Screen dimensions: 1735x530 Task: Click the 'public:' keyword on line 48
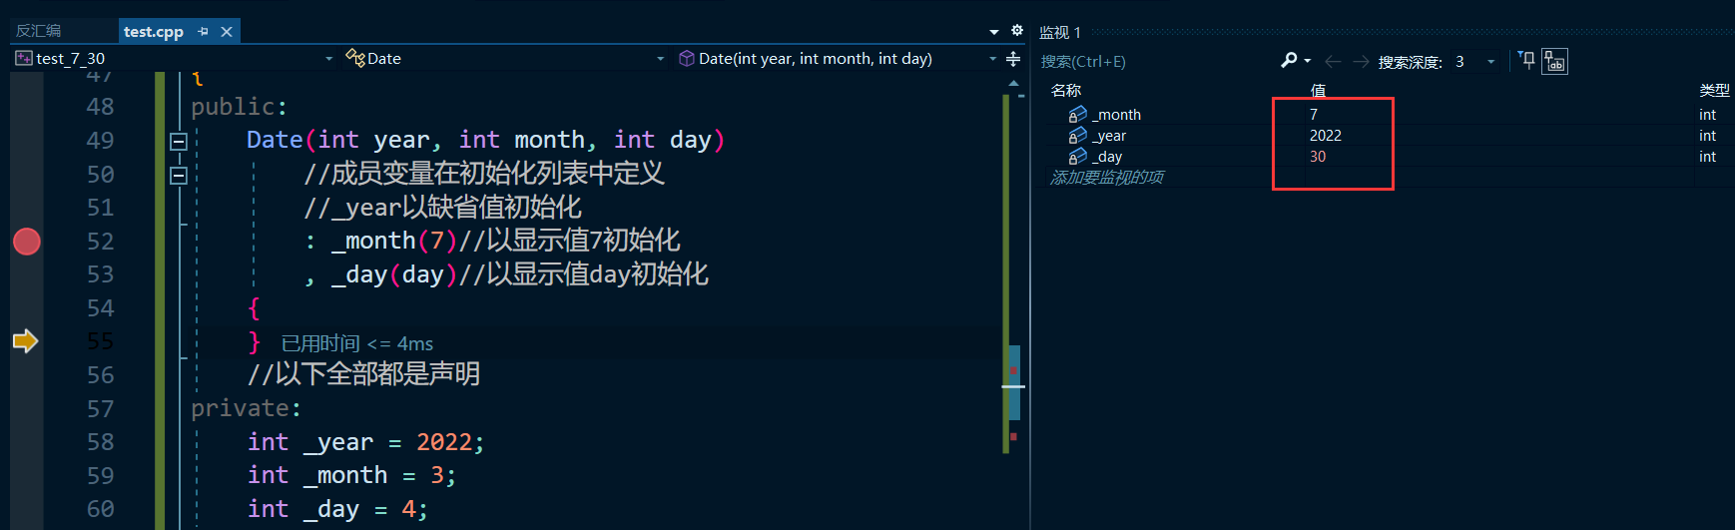tap(240, 107)
